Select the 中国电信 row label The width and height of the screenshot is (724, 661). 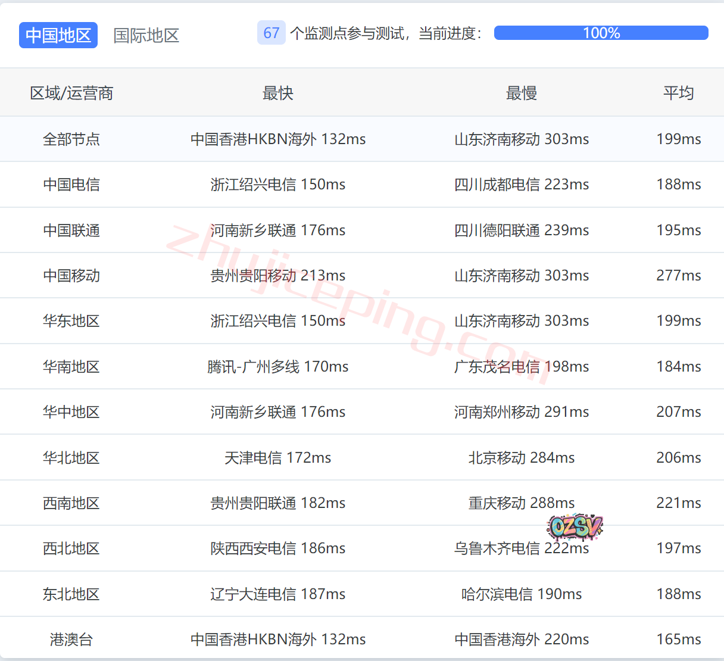click(x=71, y=185)
